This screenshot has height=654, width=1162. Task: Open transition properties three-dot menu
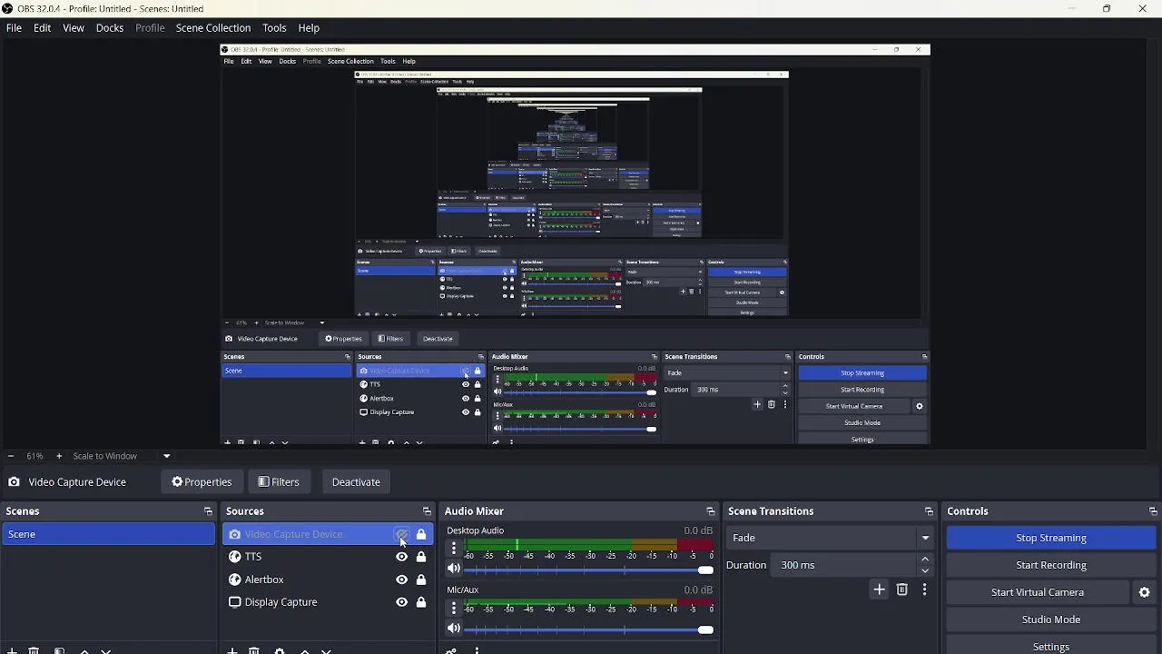(x=924, y=590)
